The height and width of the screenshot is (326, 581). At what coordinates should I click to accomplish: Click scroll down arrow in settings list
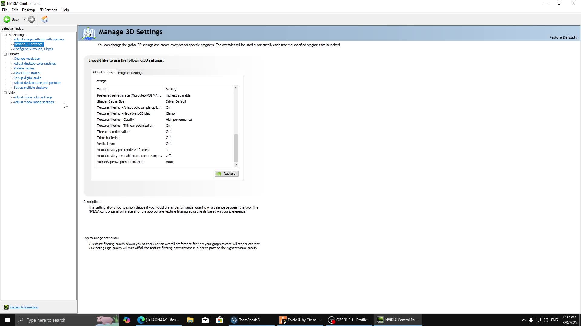click(x=236, y=165)
